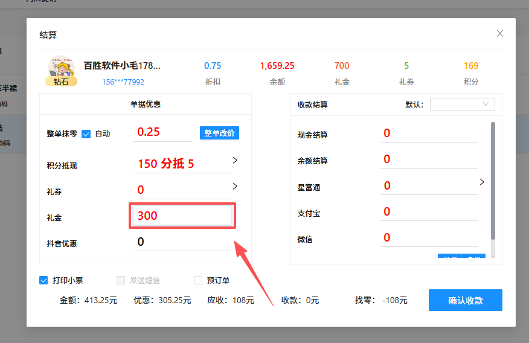Click the 抖音优惠 discount input field
Viewport: 529px width, 343px height.
pyautogui.click(x=182, y=242)
